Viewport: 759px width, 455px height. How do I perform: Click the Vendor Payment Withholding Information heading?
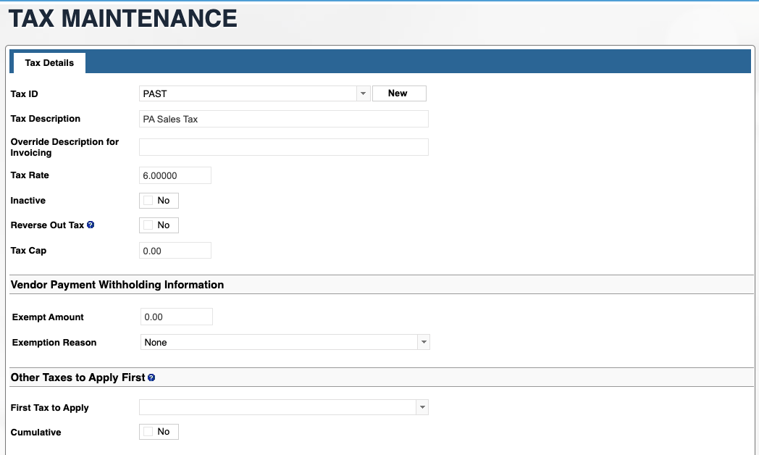coord(117,285)
